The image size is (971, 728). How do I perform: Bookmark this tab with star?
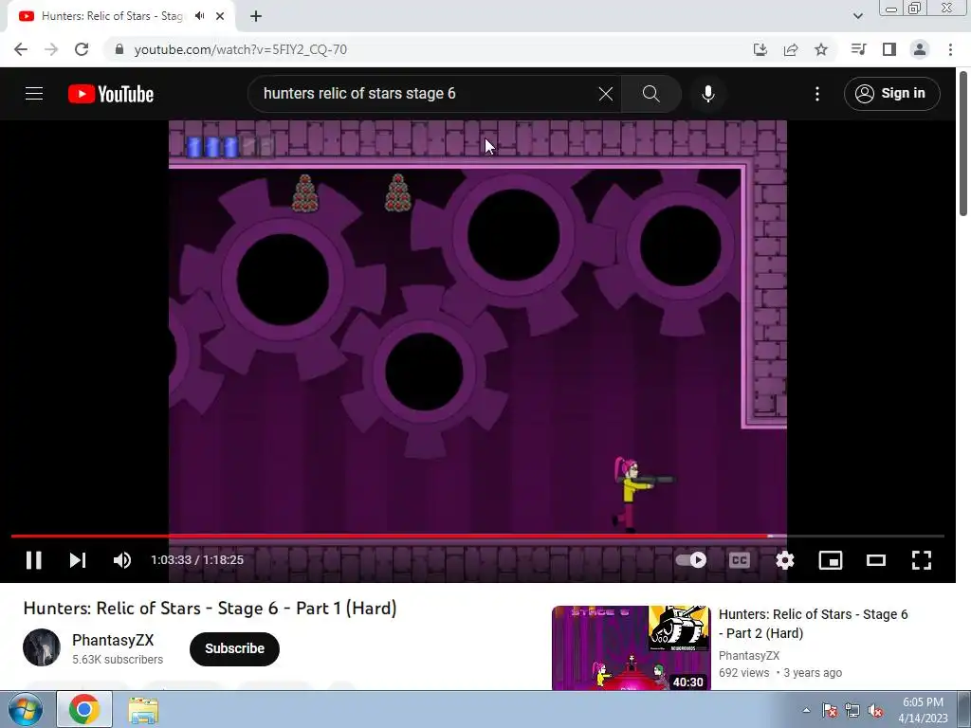[x=821, y=49]
